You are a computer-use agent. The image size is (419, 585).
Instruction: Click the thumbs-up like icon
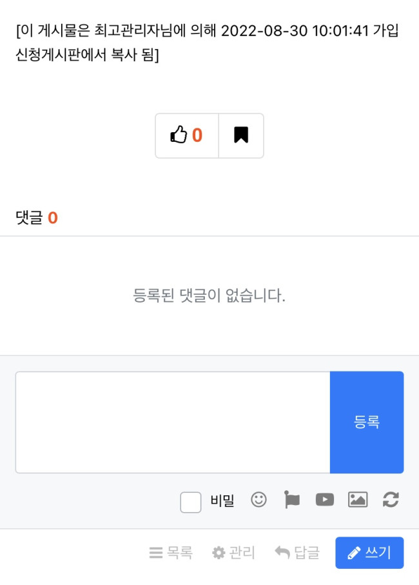click(x=179, y=135)
